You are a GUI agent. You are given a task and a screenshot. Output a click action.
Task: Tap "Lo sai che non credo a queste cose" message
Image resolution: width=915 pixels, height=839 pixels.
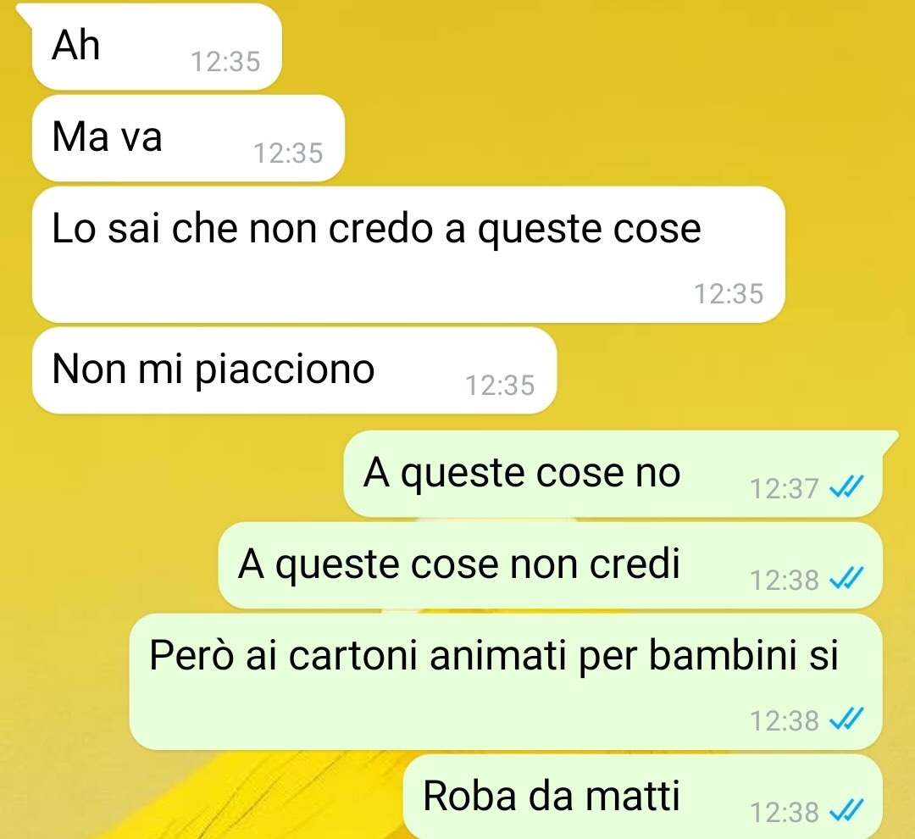[x=408, y=254]
